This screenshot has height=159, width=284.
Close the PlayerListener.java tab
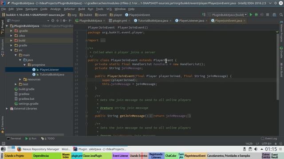point(206,21)
